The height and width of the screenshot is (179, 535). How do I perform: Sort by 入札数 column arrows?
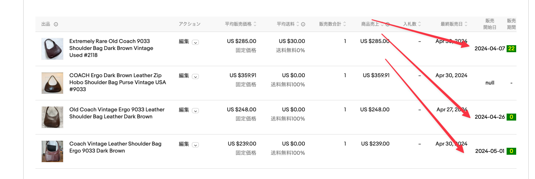pyautogui.click(x=420, y=24)
